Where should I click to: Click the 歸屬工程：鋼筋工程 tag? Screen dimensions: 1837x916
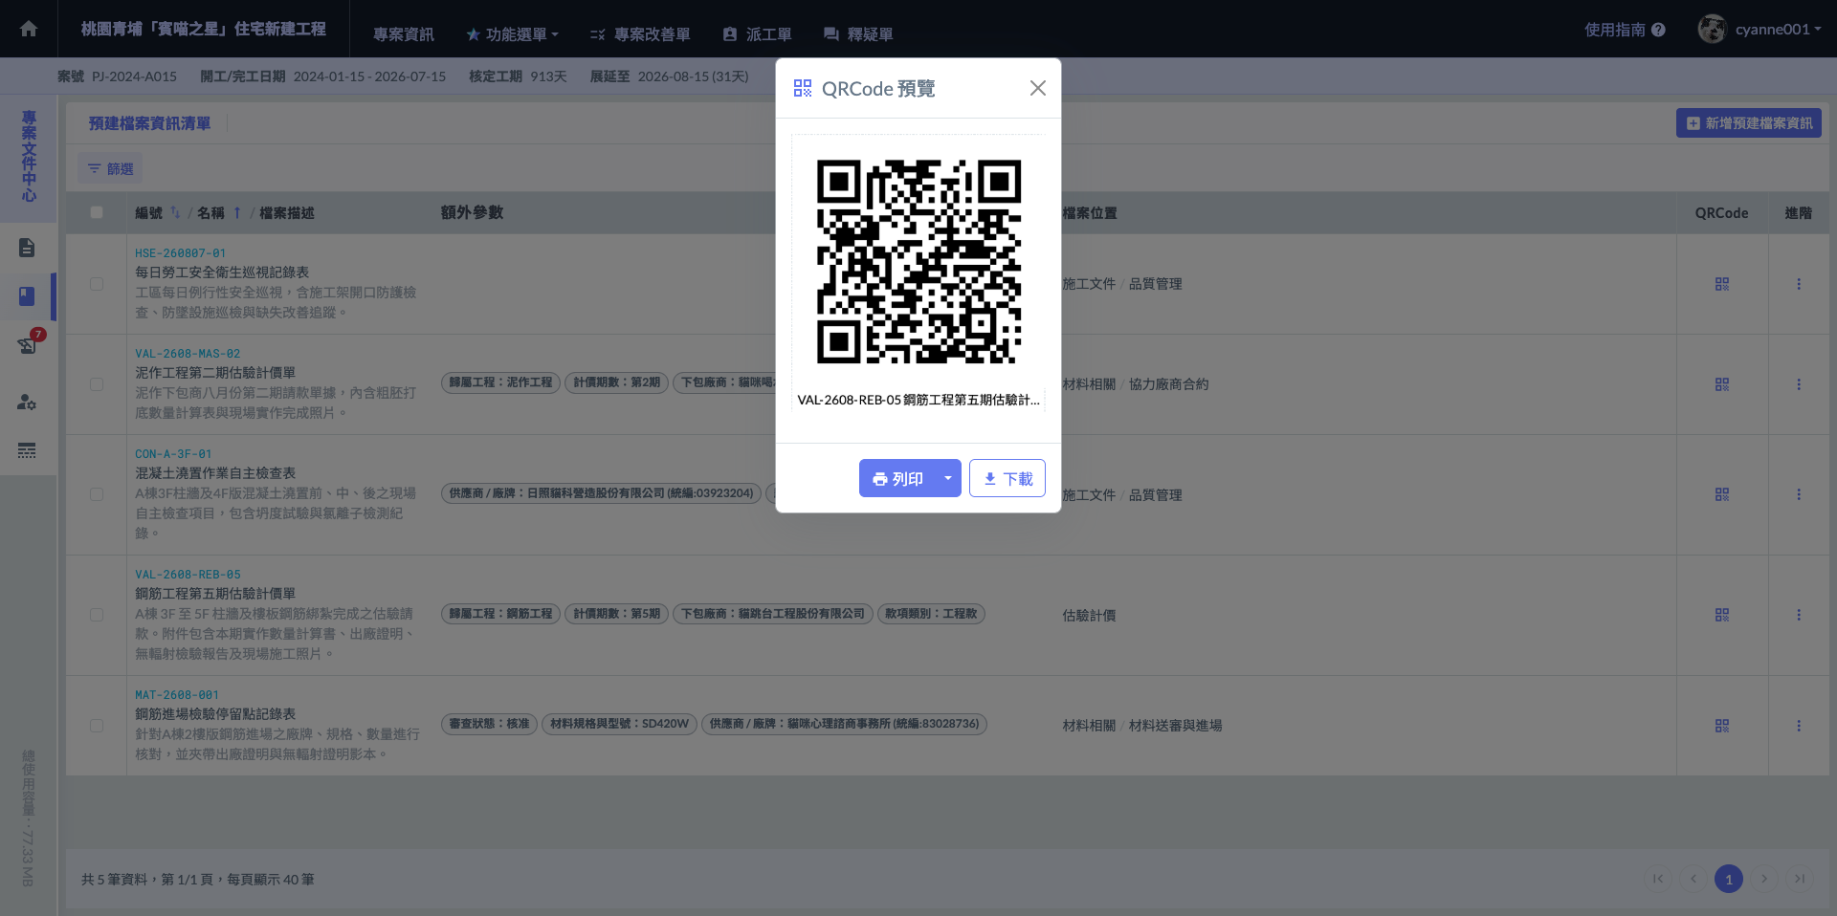pos(501,614)
